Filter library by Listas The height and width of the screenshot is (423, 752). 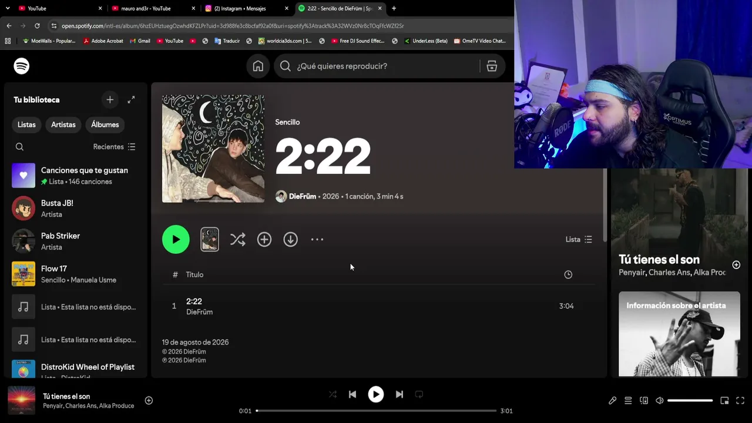tap(26, 125)
